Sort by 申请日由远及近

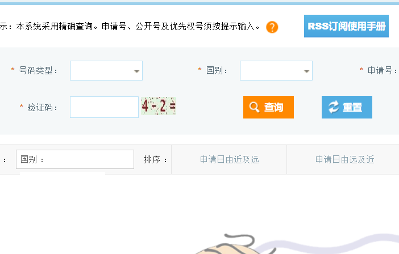(x=345, y=160)
